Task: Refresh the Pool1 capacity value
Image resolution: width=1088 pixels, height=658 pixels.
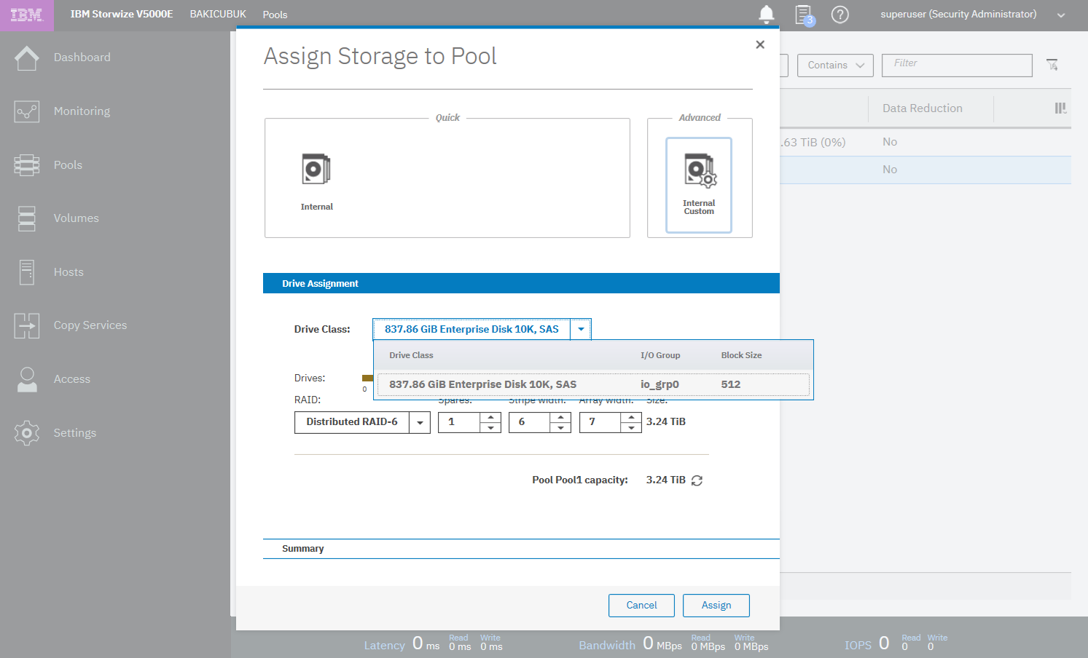Action: (x=697, y=480)
